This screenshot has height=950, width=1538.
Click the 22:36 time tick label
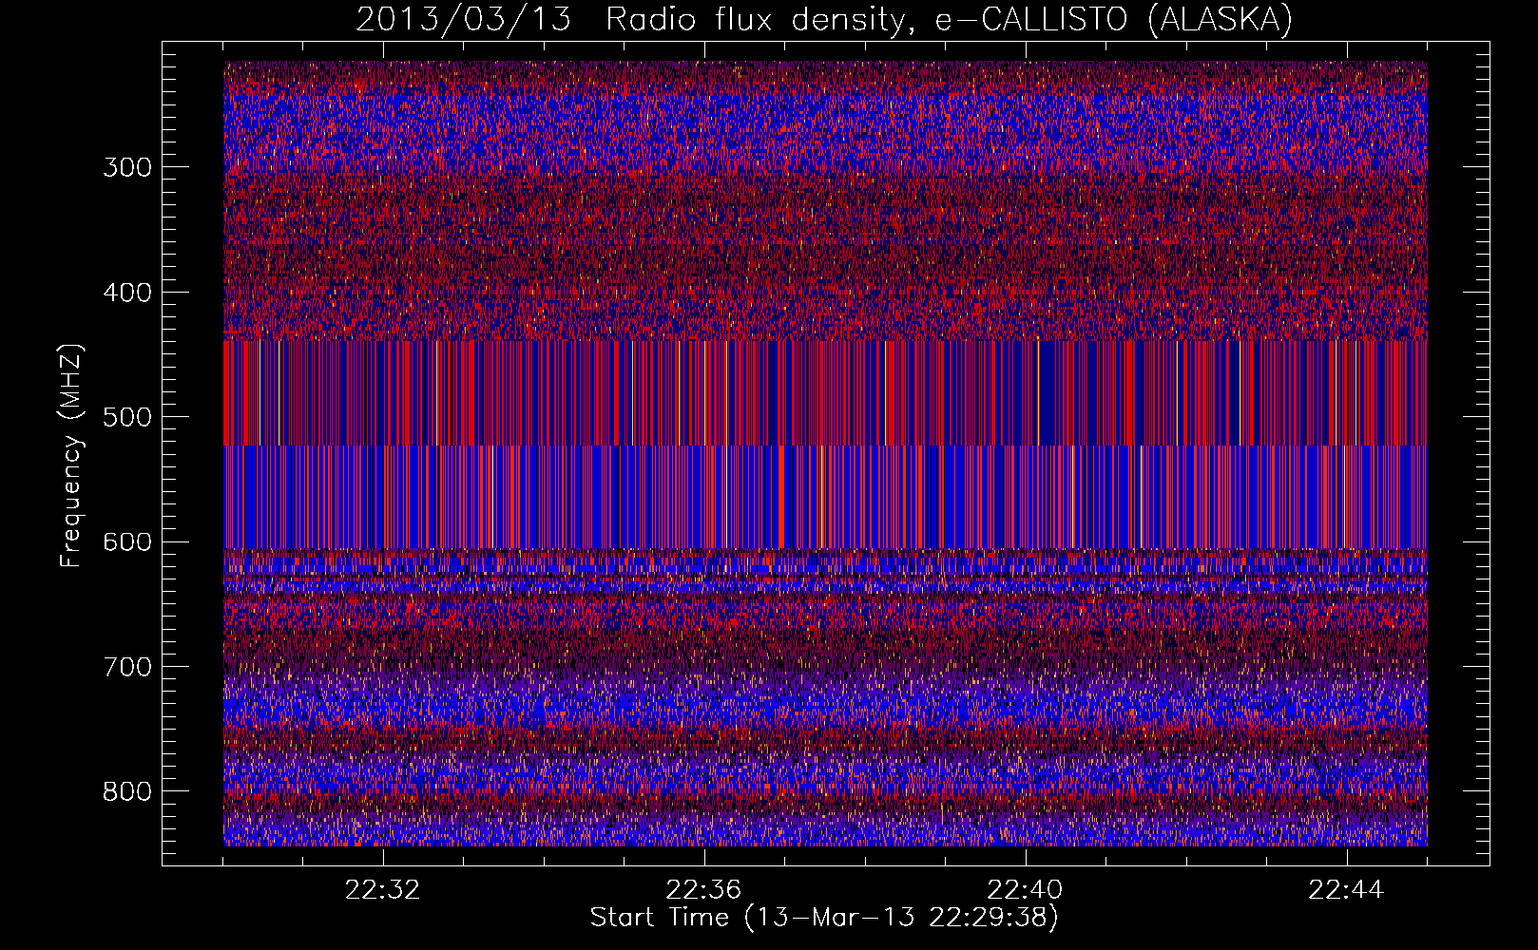[703, 890]
